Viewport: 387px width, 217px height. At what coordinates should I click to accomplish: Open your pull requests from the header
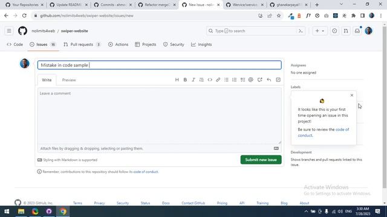pyautogui.click(x=346, y=31)
